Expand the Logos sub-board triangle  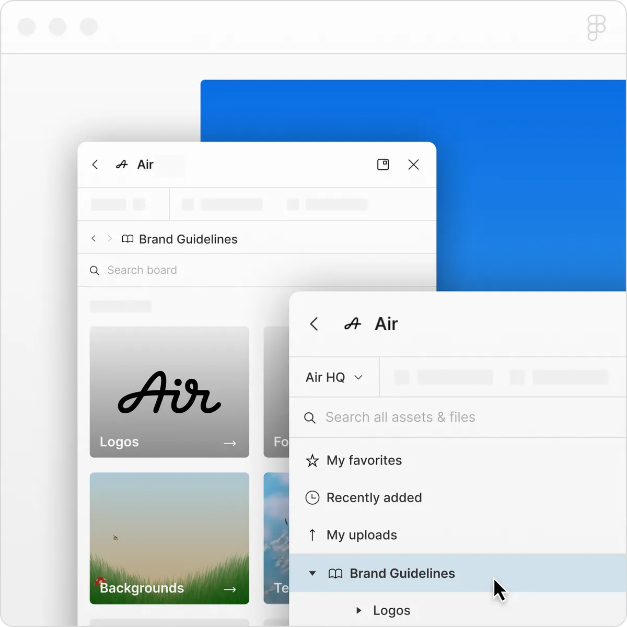pos(358,610)
